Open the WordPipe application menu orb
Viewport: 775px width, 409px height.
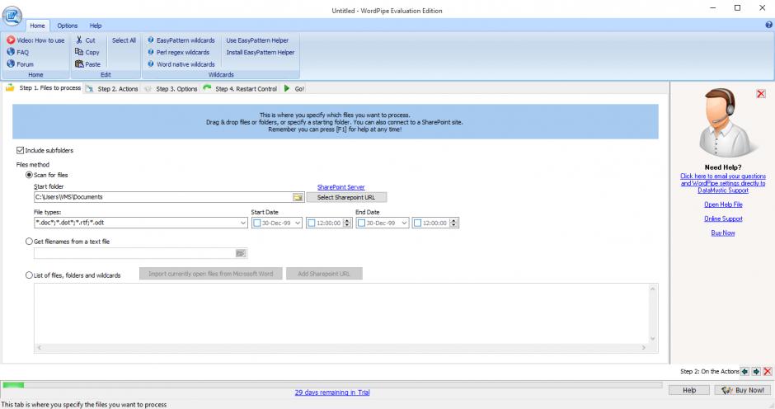[12, 16]
